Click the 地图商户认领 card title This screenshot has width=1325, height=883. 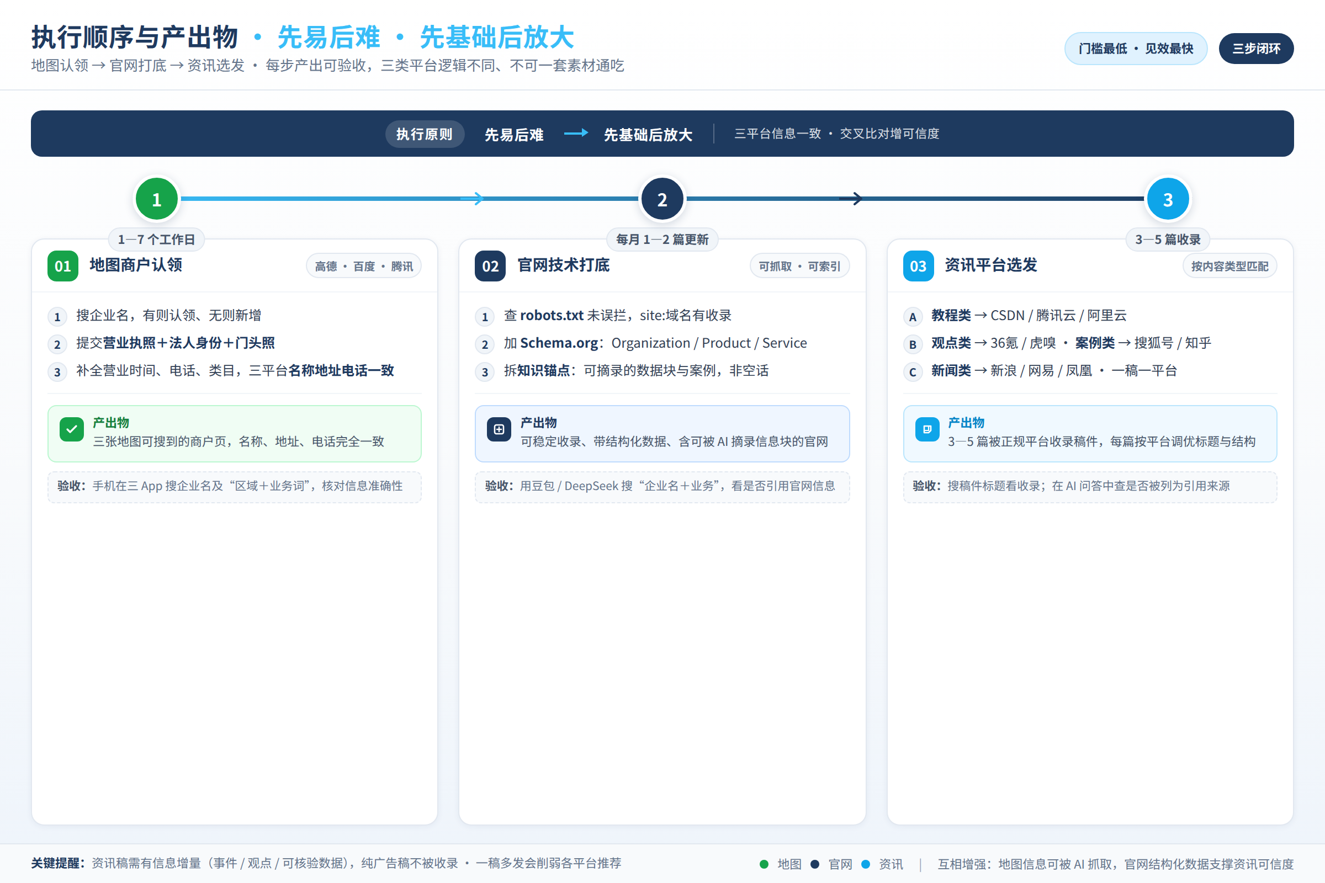136,265
